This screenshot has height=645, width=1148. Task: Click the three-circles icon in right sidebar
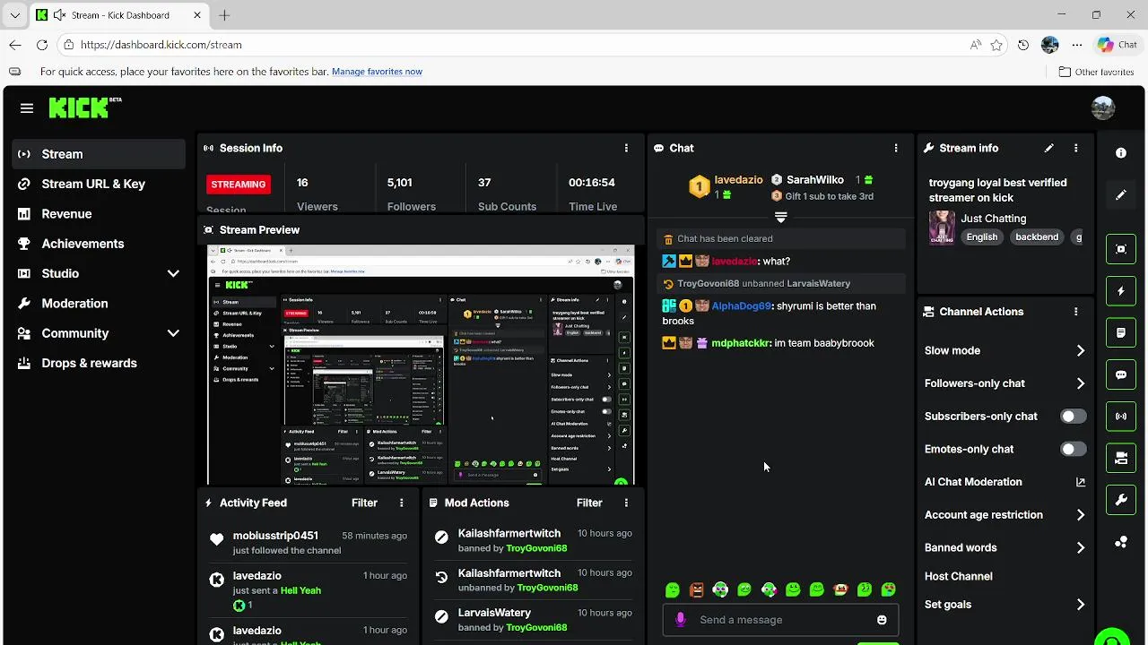pos(1121,542)
